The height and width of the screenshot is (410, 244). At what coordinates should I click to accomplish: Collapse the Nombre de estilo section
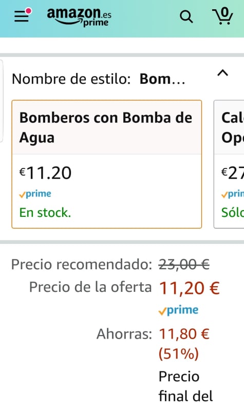222,73
